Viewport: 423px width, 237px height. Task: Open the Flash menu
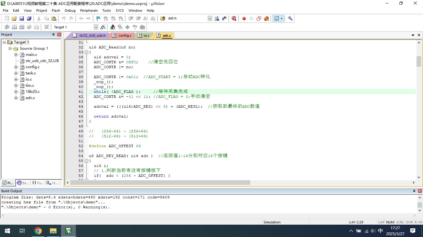(56, 10)
